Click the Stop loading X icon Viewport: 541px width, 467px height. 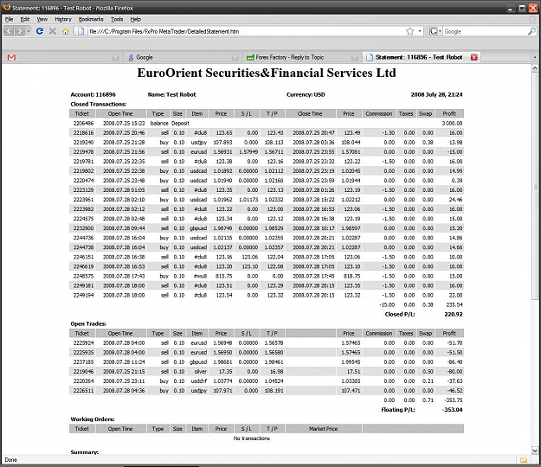53,31
